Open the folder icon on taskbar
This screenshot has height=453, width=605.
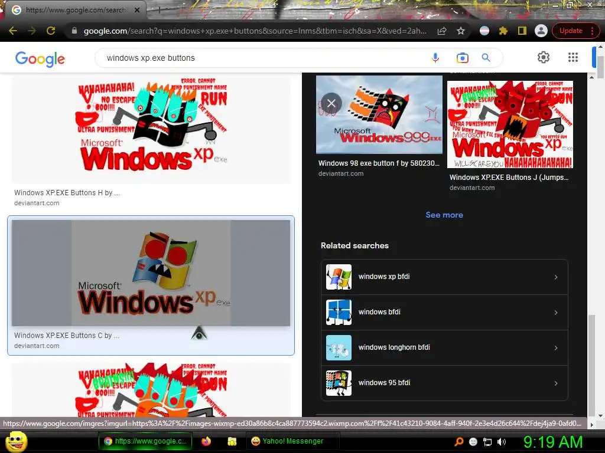click(232, 441)
